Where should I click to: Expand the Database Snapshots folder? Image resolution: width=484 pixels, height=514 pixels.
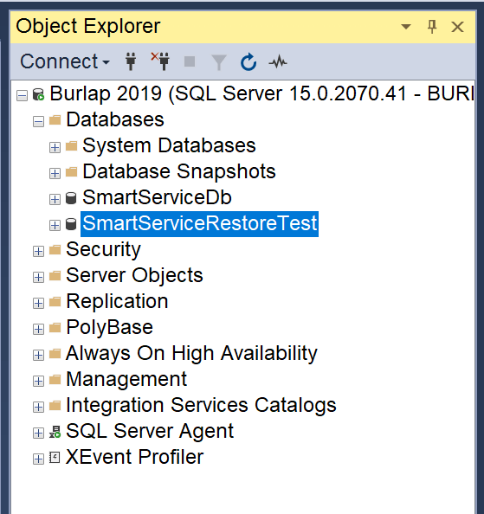pyautogui.click(x=55, y=173)
